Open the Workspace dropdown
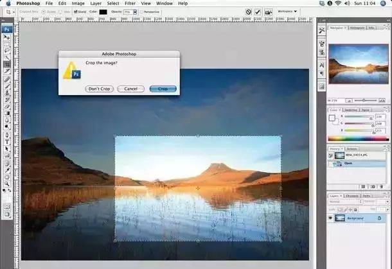The height and width of the screenshot is (269, 392). [286, 12]
